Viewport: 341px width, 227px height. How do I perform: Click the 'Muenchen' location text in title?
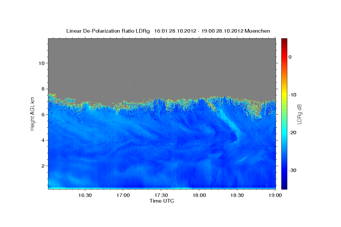pos(258,31)
